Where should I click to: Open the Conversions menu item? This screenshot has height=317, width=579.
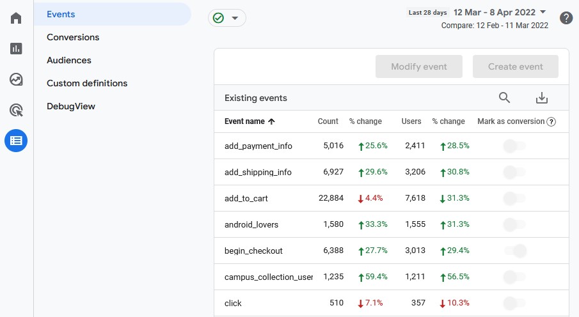point(73,37)
